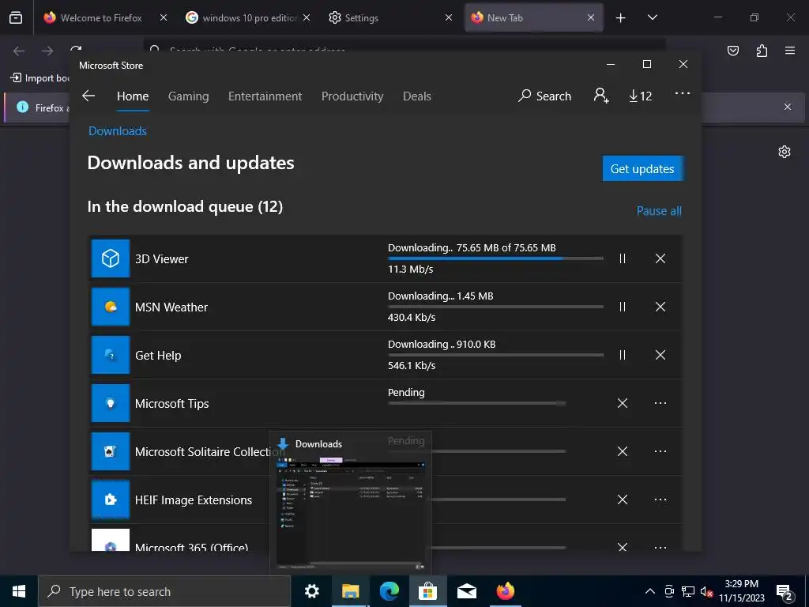Cancel the Microsoft Solitaire Collection download
Image resolution: width=809 pixels, height=607 pixels.
pos(623,451)
